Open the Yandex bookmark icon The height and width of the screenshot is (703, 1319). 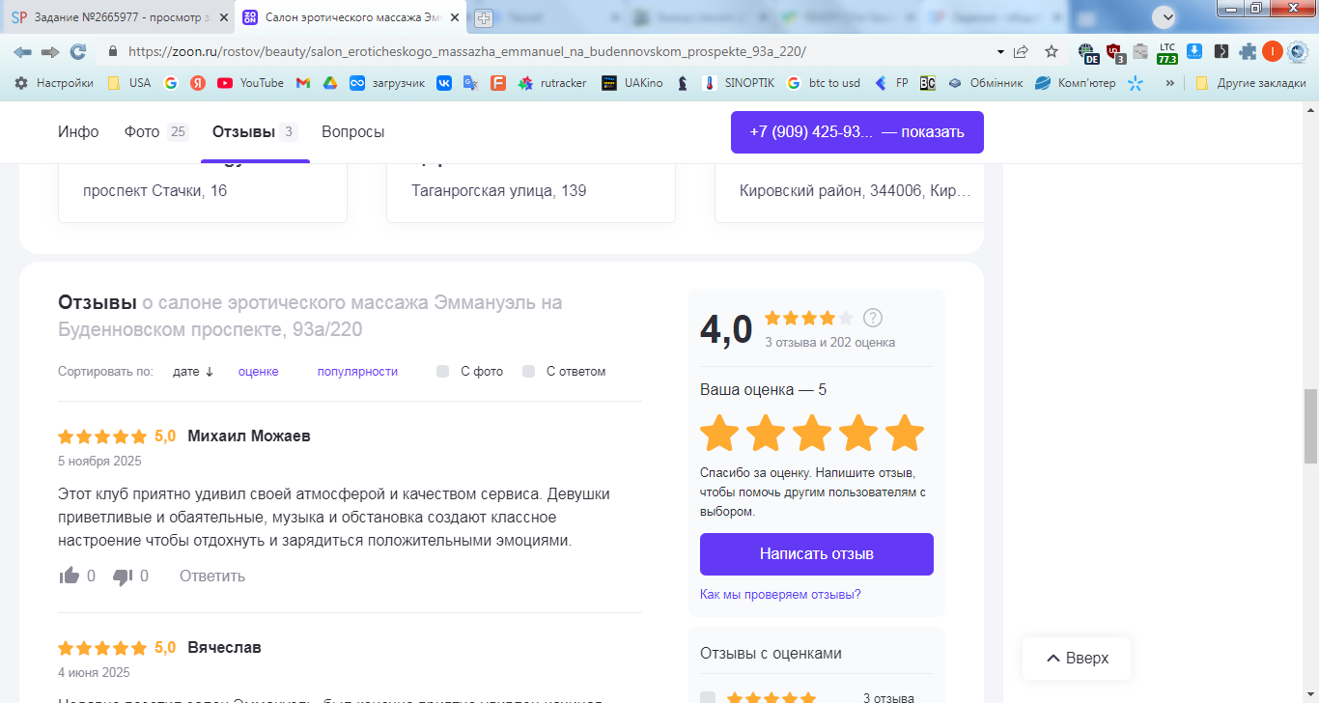tap(198, 83)
